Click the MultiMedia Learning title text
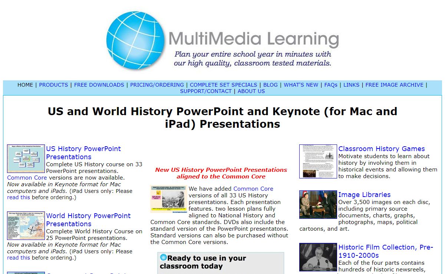The image size is (445, 274). tap(254, 39)
